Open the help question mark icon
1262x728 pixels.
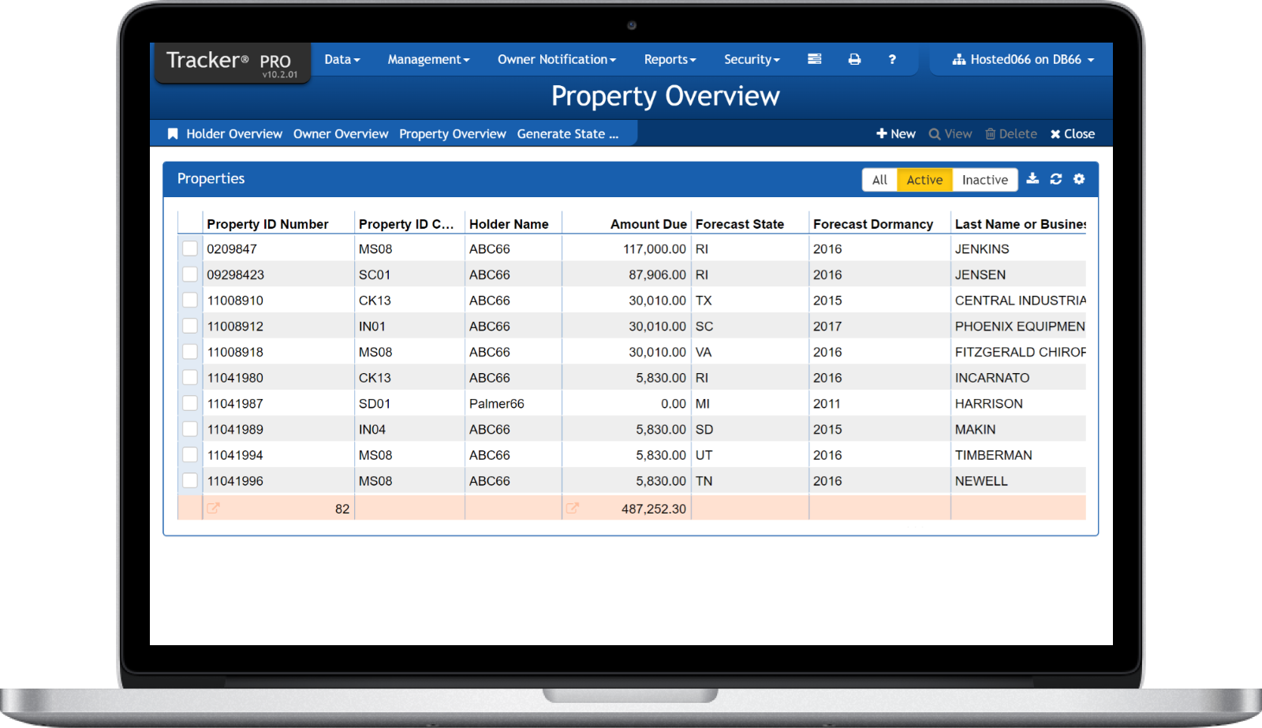892,59
